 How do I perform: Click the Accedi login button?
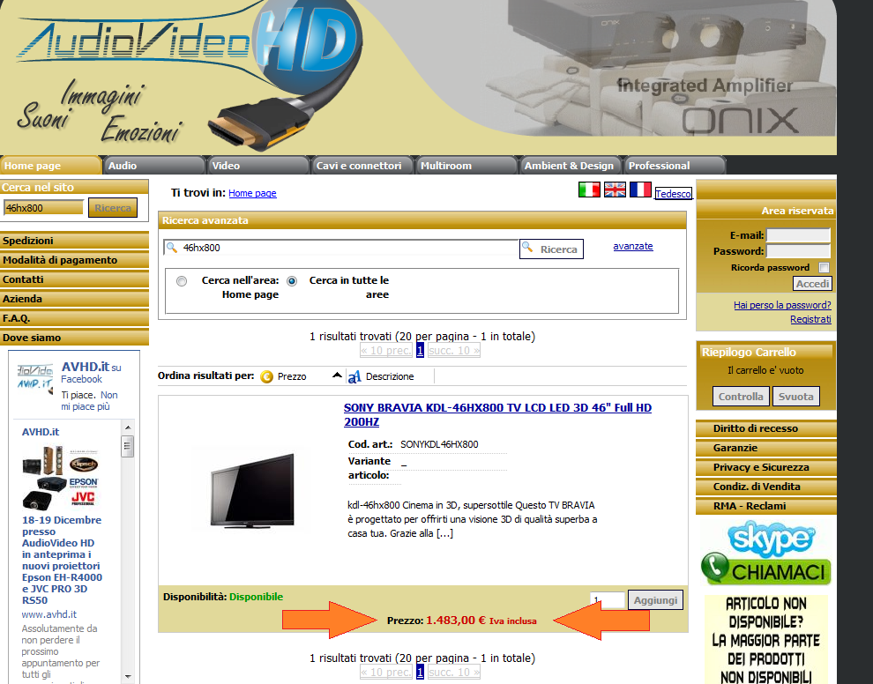point(812,284)
